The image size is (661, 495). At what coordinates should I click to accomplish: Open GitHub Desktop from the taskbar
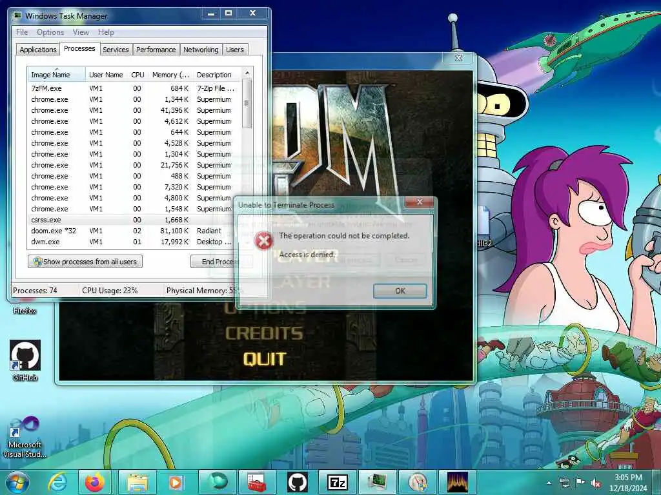click(x=297, y=482)
